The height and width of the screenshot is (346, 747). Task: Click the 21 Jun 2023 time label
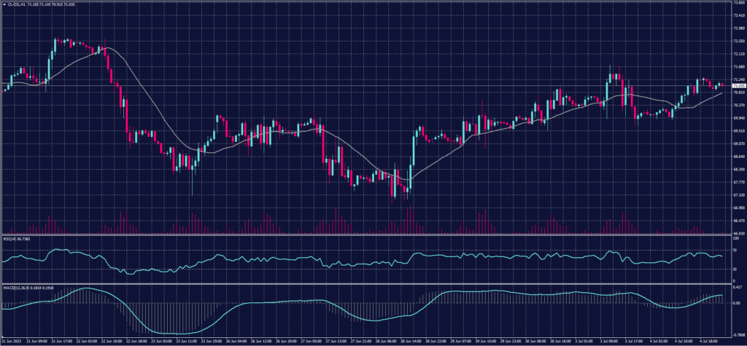12,340
